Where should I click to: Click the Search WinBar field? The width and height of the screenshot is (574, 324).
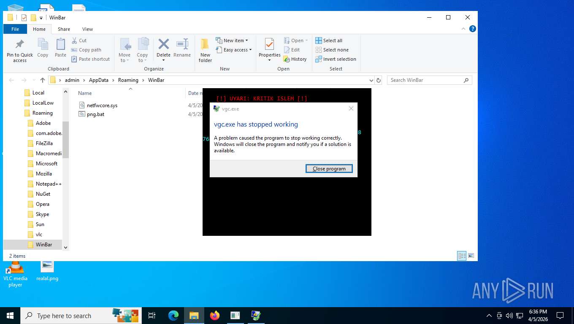429,80
